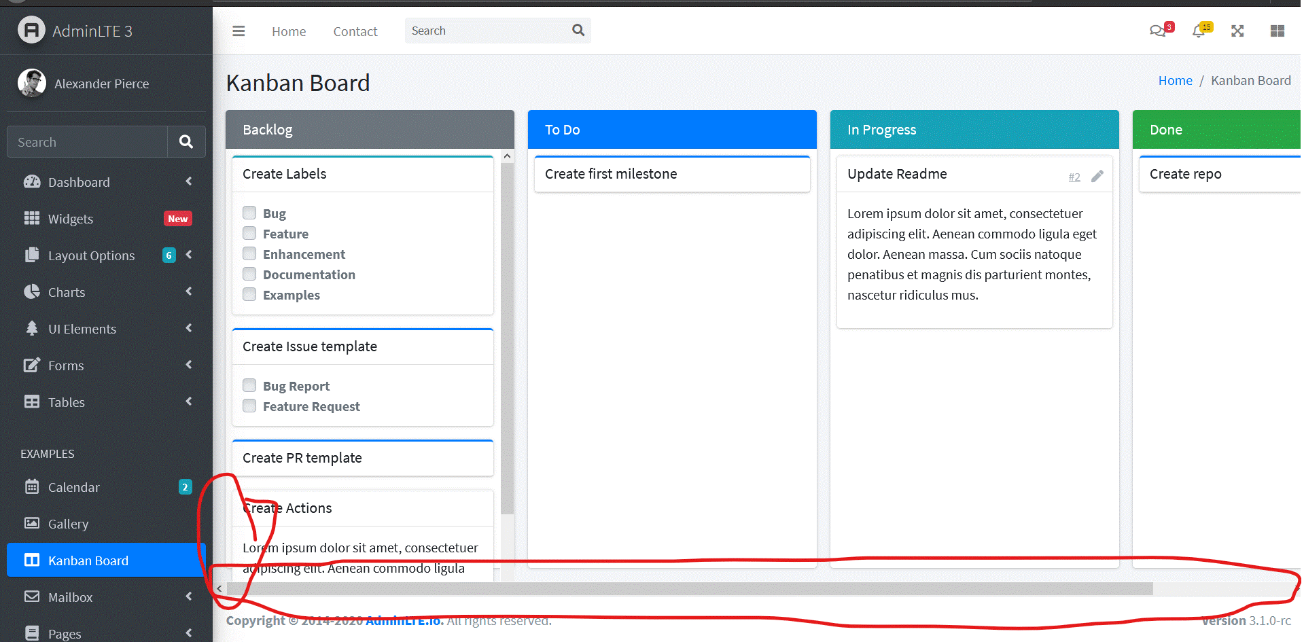
Task: Open the messages icon in the navbar
Action: pyautogui.click(x=1158, y=31)
